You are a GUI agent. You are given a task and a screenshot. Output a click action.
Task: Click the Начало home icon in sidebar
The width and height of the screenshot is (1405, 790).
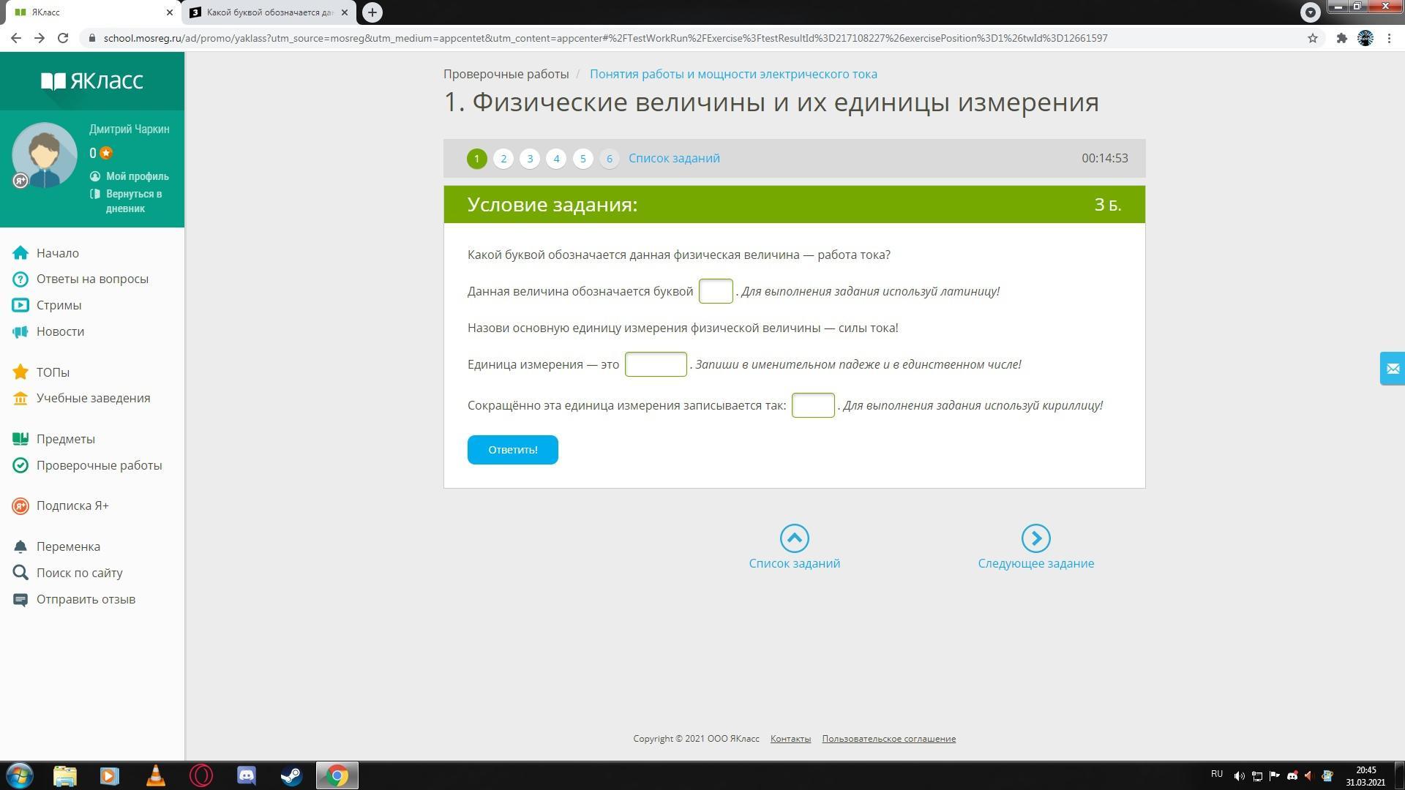tap(20, 253)
